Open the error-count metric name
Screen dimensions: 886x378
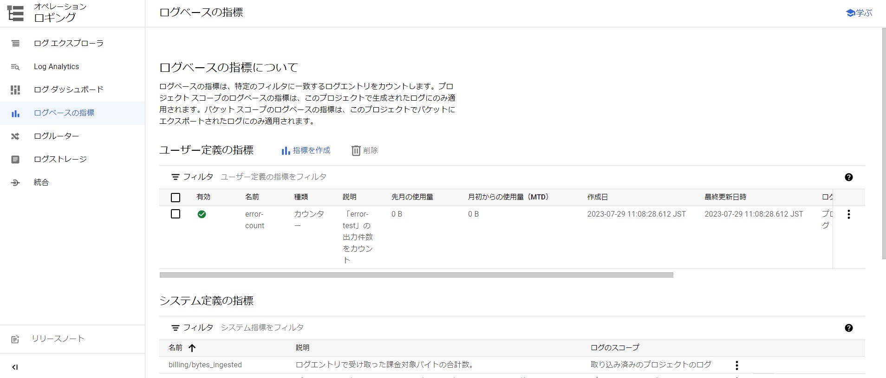click(254, 220)
